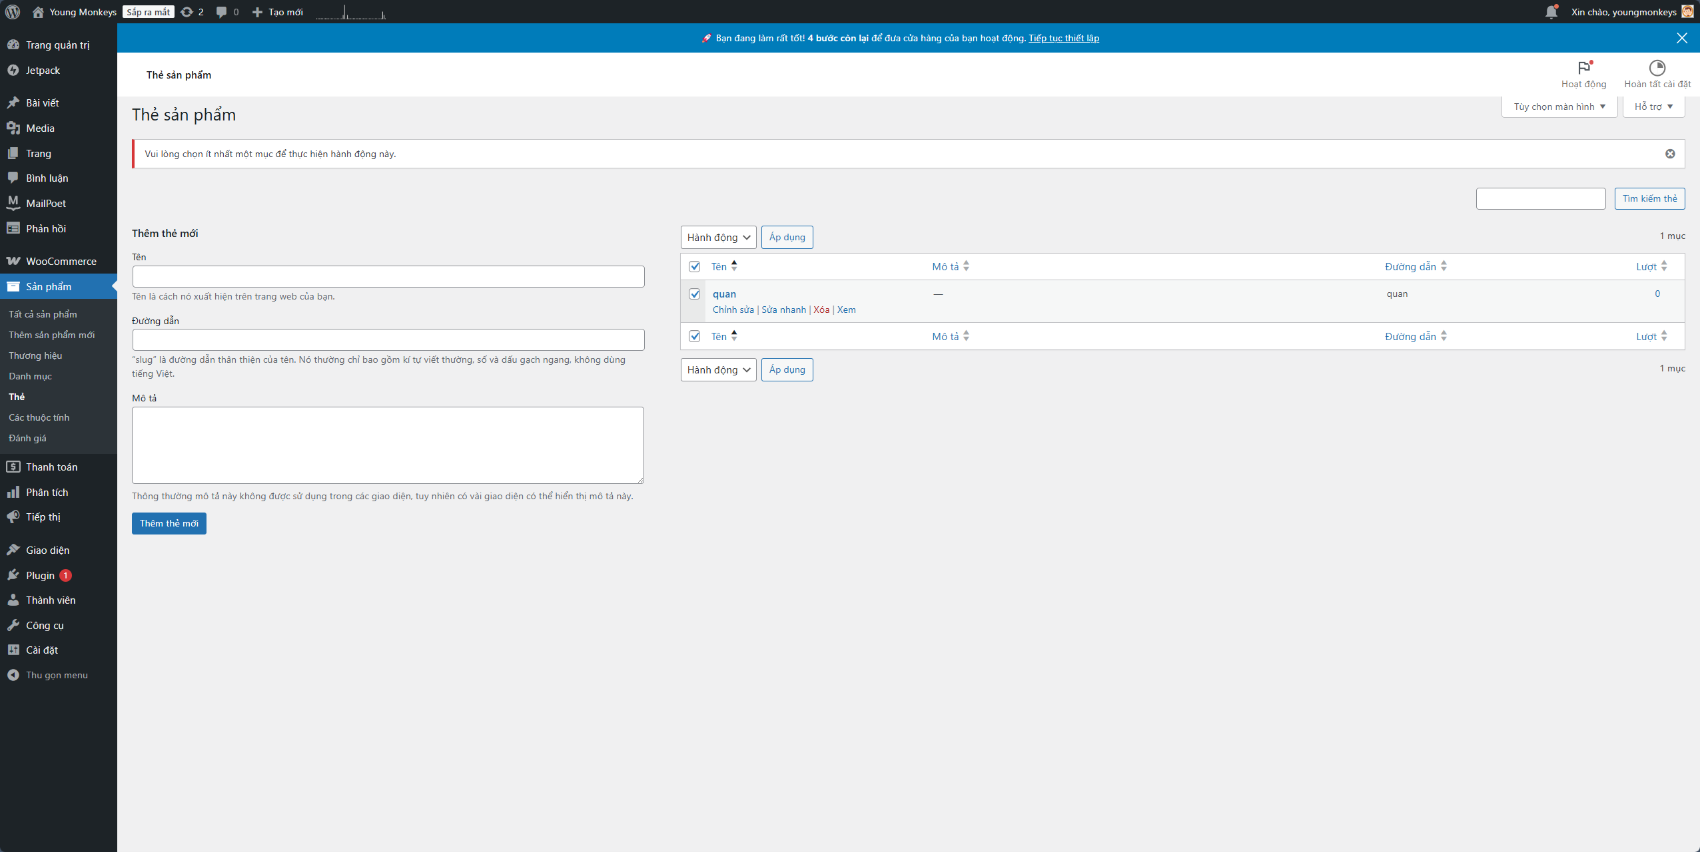Screen dimensions: 1700x852
Task: Click the Thêm thẻ mới button
Action: click(x=169, y=523)
